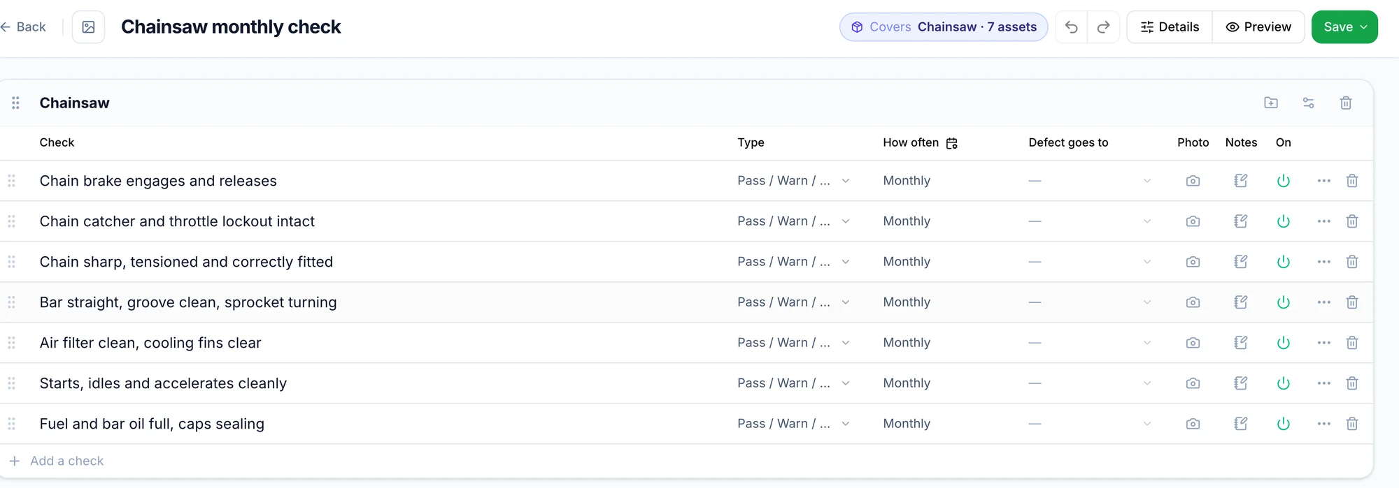
Task: Open the Details panel
Action: click(x=1170, y=27)
